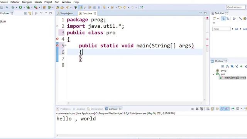Click the New Java Package toolbar icon
The height and width of the screenshot is (139, 247).
click(44, 7)
